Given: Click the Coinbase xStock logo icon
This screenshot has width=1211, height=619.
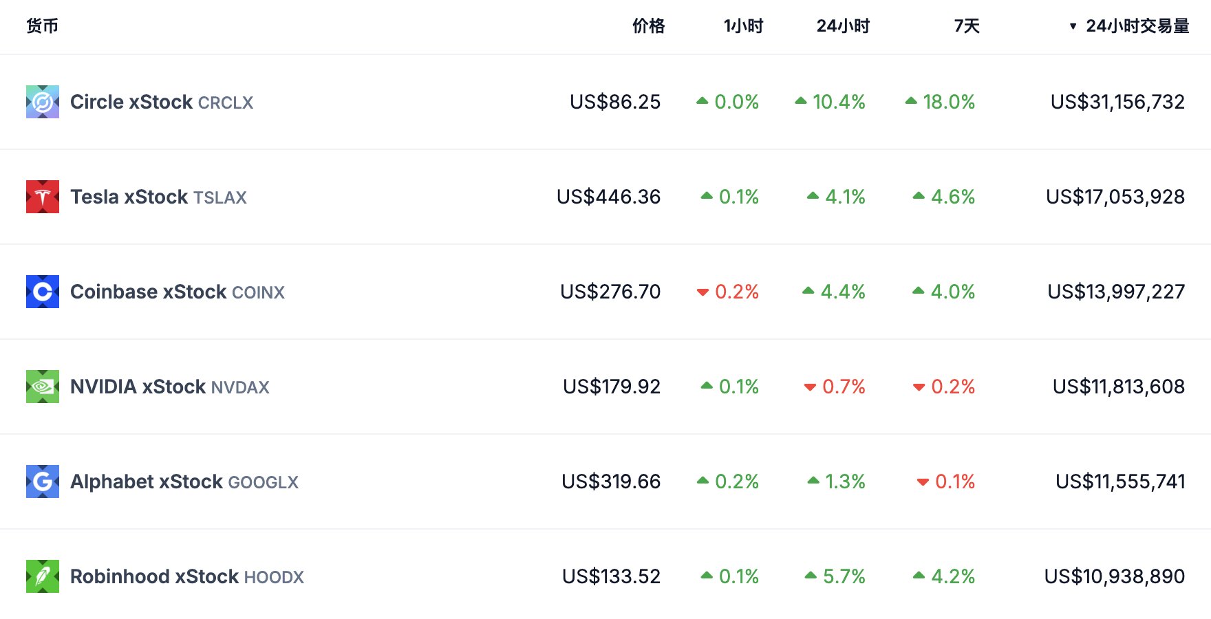Looking at the screenshot, I should click(43, 292).
